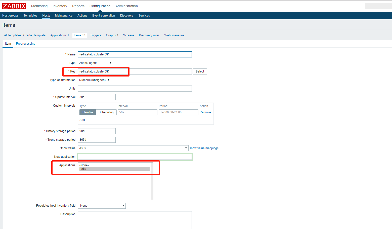Select -None- in Applications list
Viewport: 392px width, 229px height.
[114, 165]
